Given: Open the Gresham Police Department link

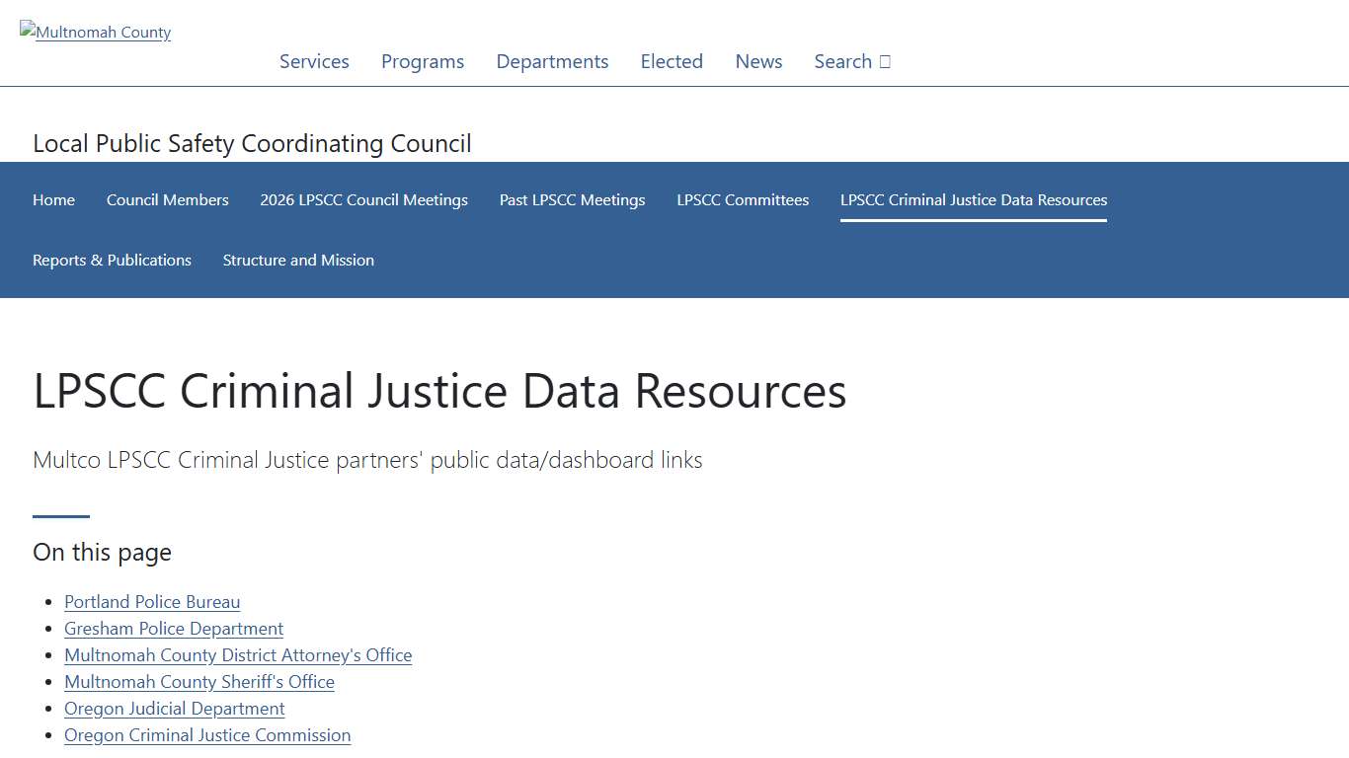Looking at the screenshot, I should tap(173, 629).
